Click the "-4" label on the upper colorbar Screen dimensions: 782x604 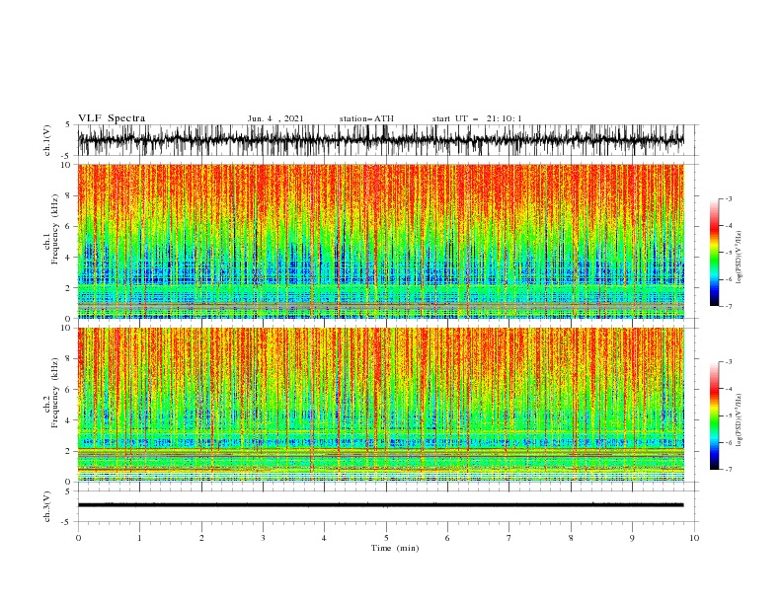729,226
